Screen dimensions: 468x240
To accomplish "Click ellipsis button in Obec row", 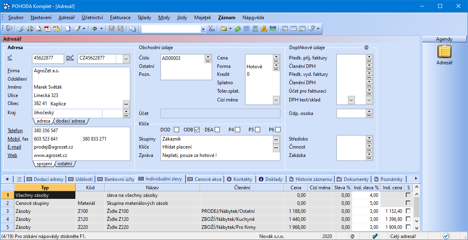I will (126, 104).
